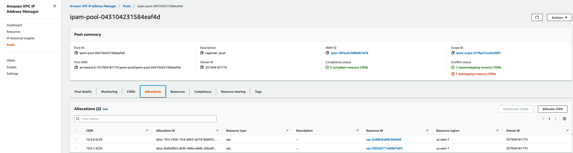Screen dimensions: 573x153
Task: Click page number 1 in pagination
Action: tap(549, 119)
